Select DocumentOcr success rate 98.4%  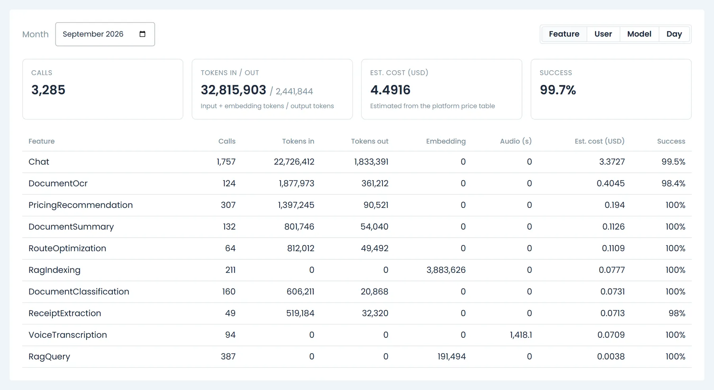(x=673, y=183)
